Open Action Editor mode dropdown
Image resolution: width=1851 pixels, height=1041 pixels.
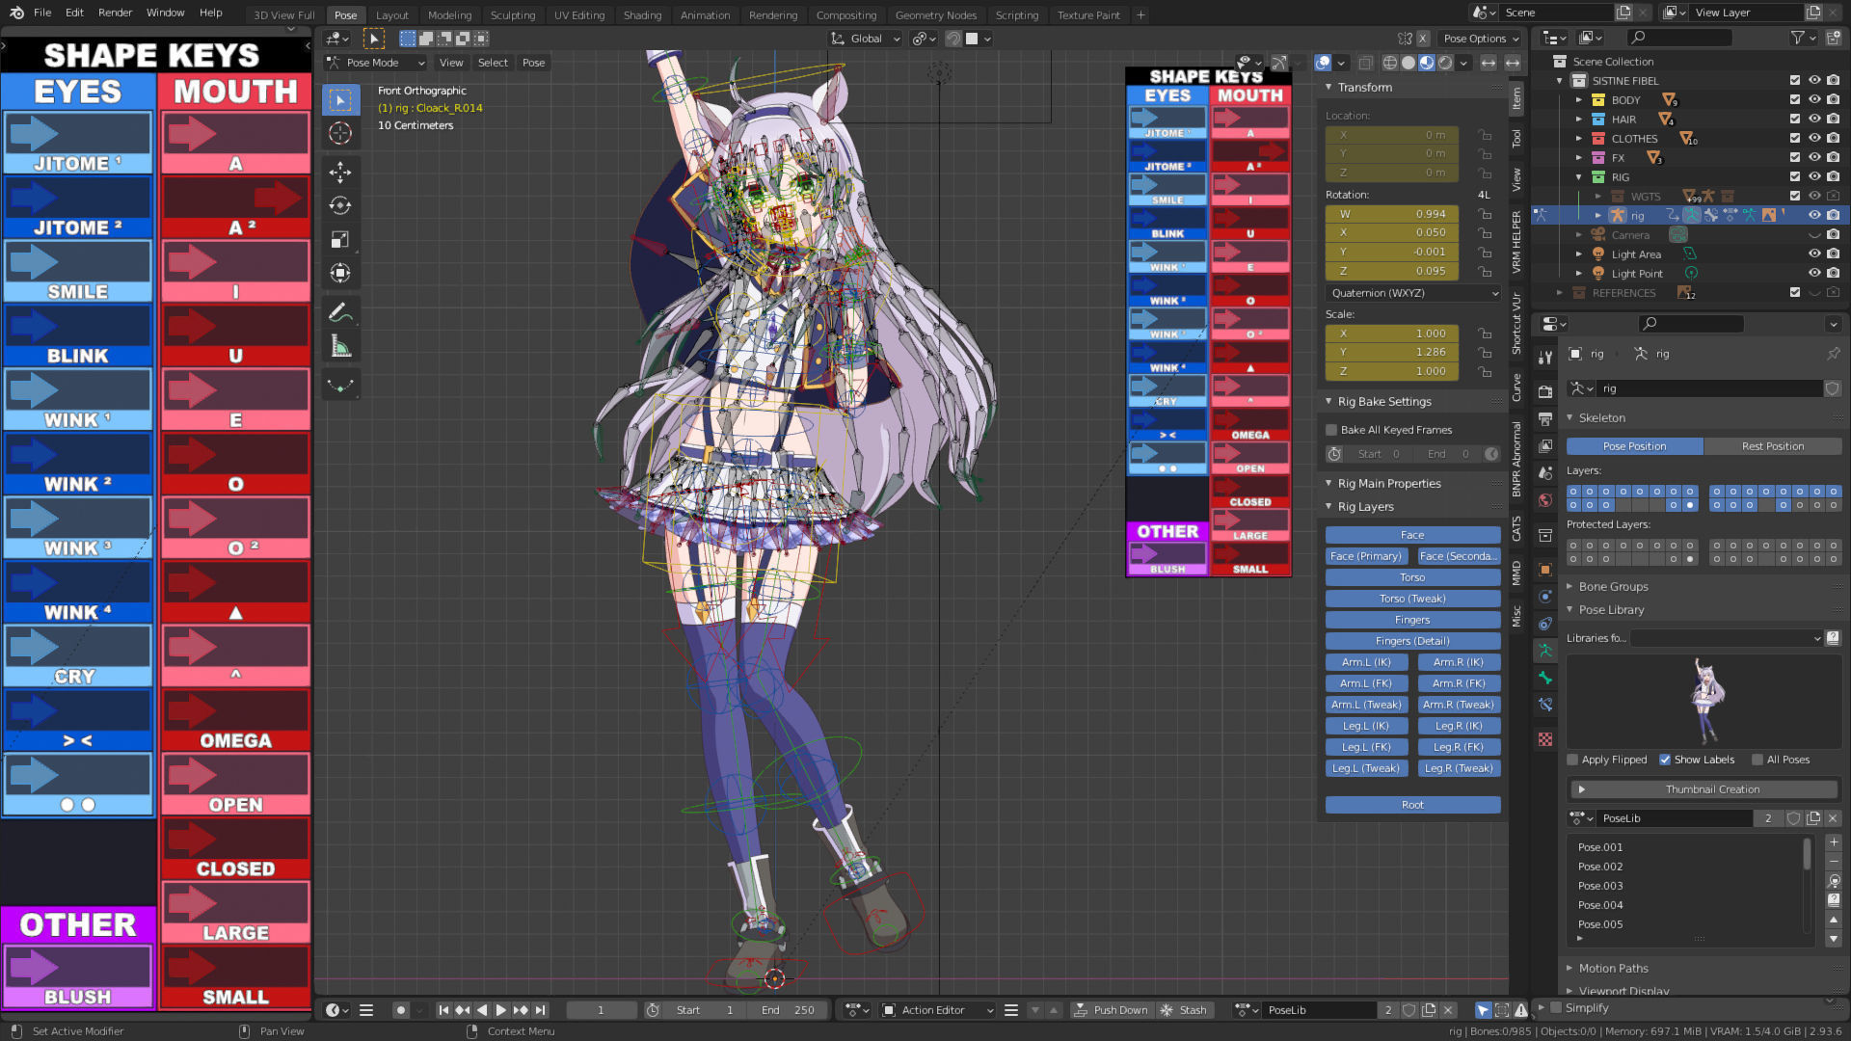coord(938,1010)
